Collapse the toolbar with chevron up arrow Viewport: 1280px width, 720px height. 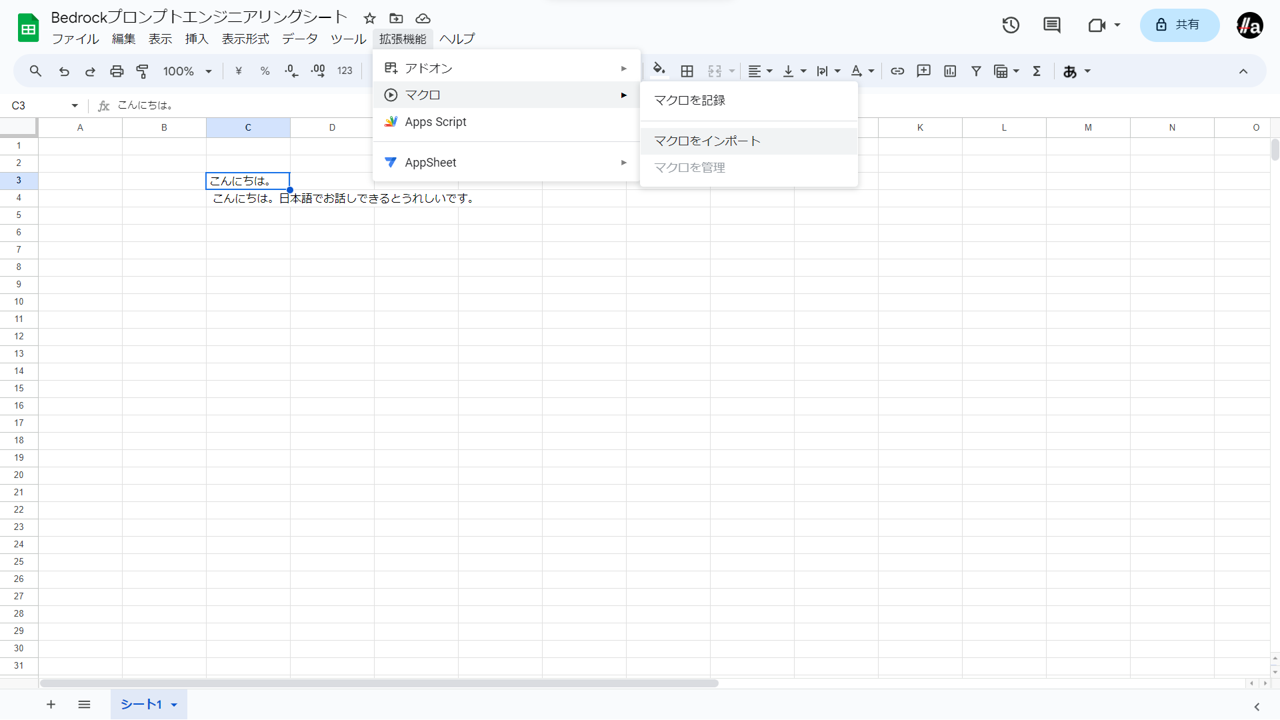click(x=1243, y=71)
